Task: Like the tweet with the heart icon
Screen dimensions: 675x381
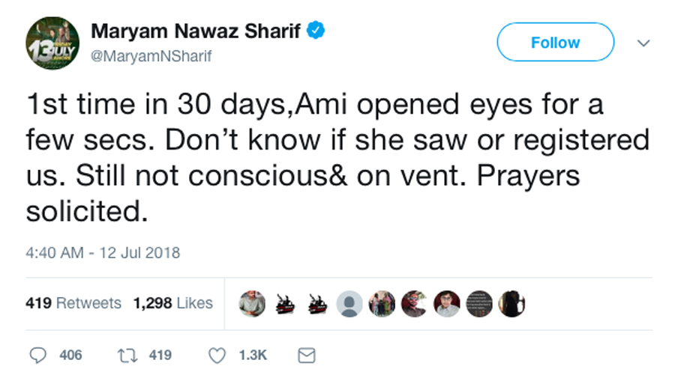Action: [x=217, y=356]
